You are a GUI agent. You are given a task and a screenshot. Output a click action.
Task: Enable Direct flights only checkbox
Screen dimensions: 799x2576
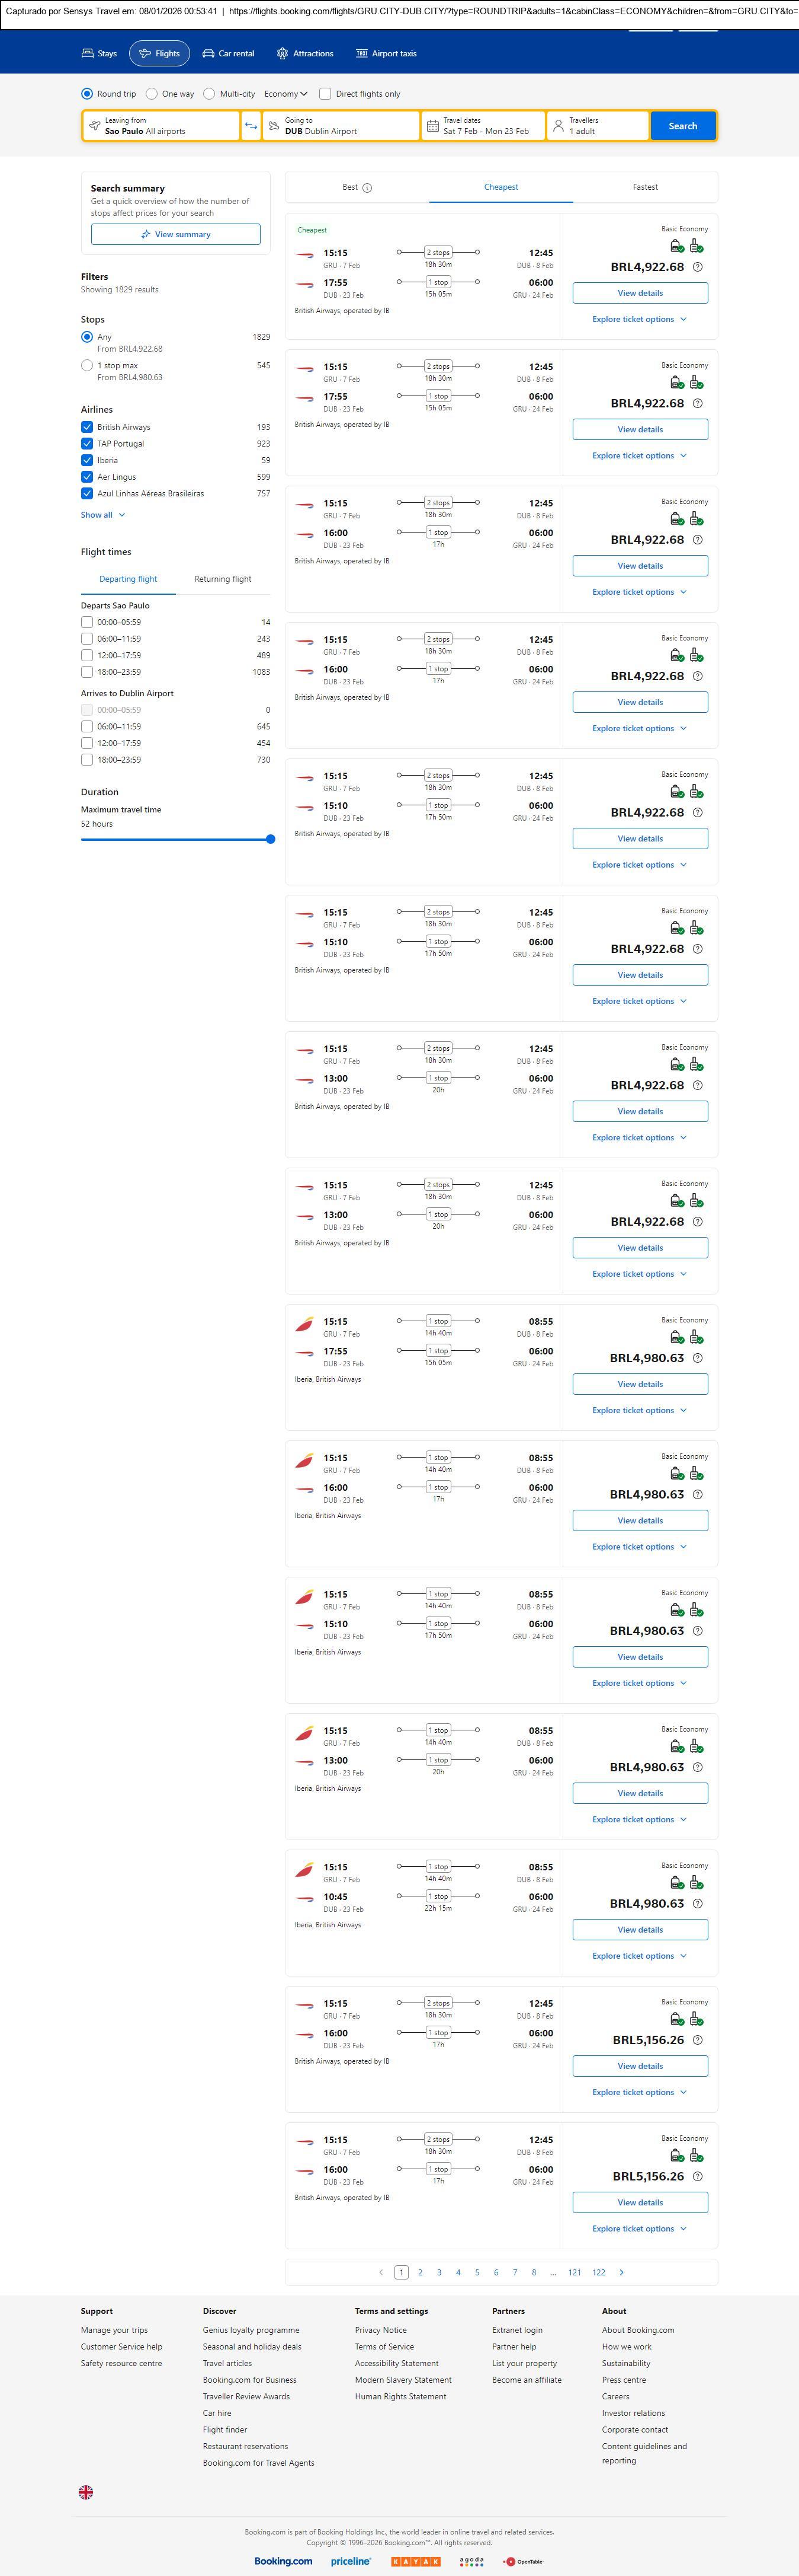point(325,94)
